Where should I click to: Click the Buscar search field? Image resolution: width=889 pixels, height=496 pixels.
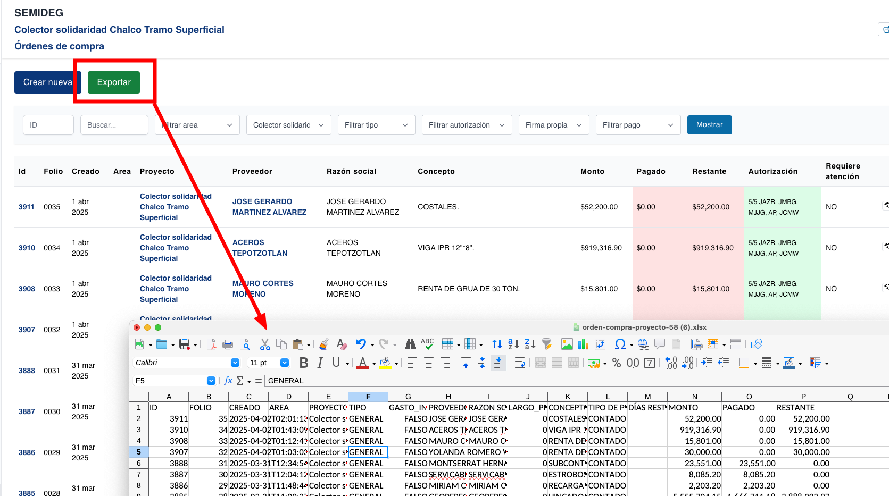[114, 125]
